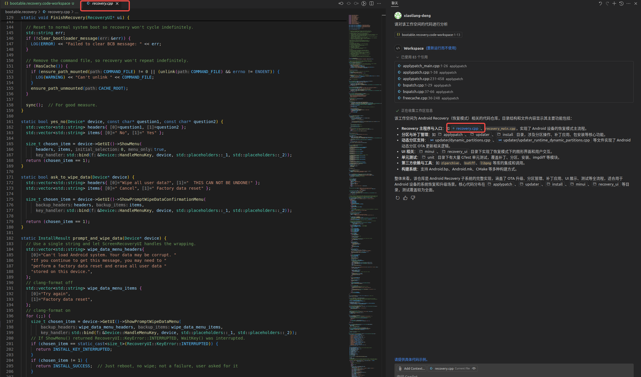Click bootable.recovery breadcrumb segment
Viewport: 641px width, 377px height.
tap(21, 12)
